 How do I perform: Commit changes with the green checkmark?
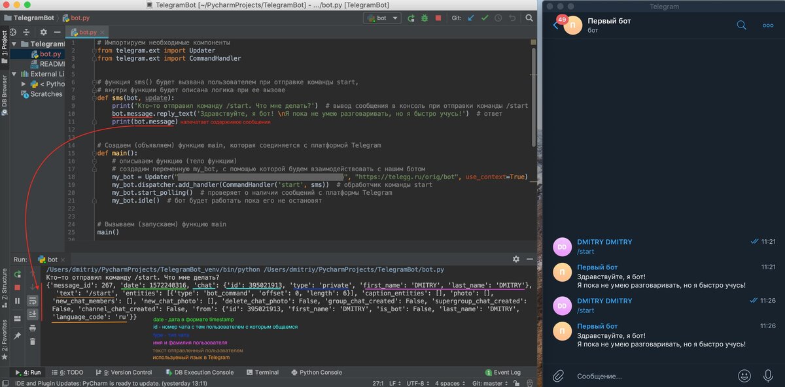coord(485,18)
